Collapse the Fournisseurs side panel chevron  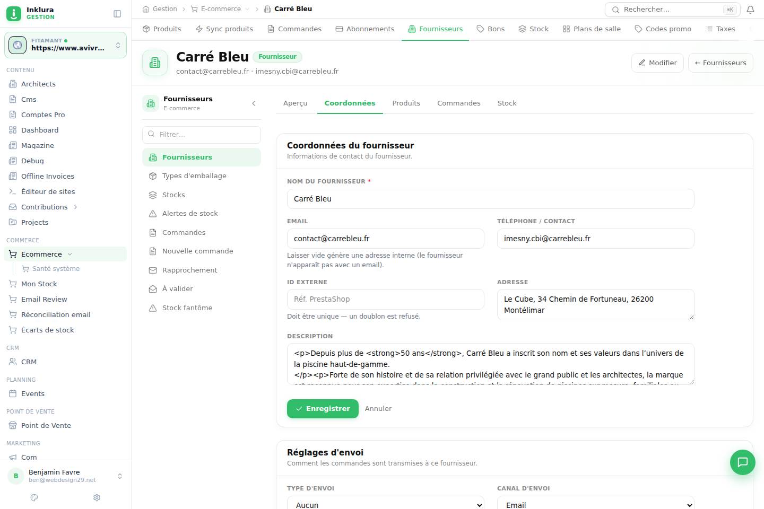coord(254,103)
